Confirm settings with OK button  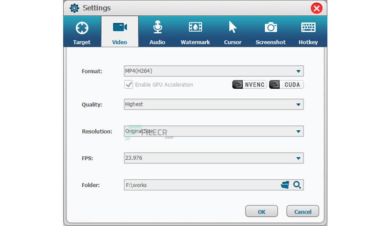pos(261,212)
